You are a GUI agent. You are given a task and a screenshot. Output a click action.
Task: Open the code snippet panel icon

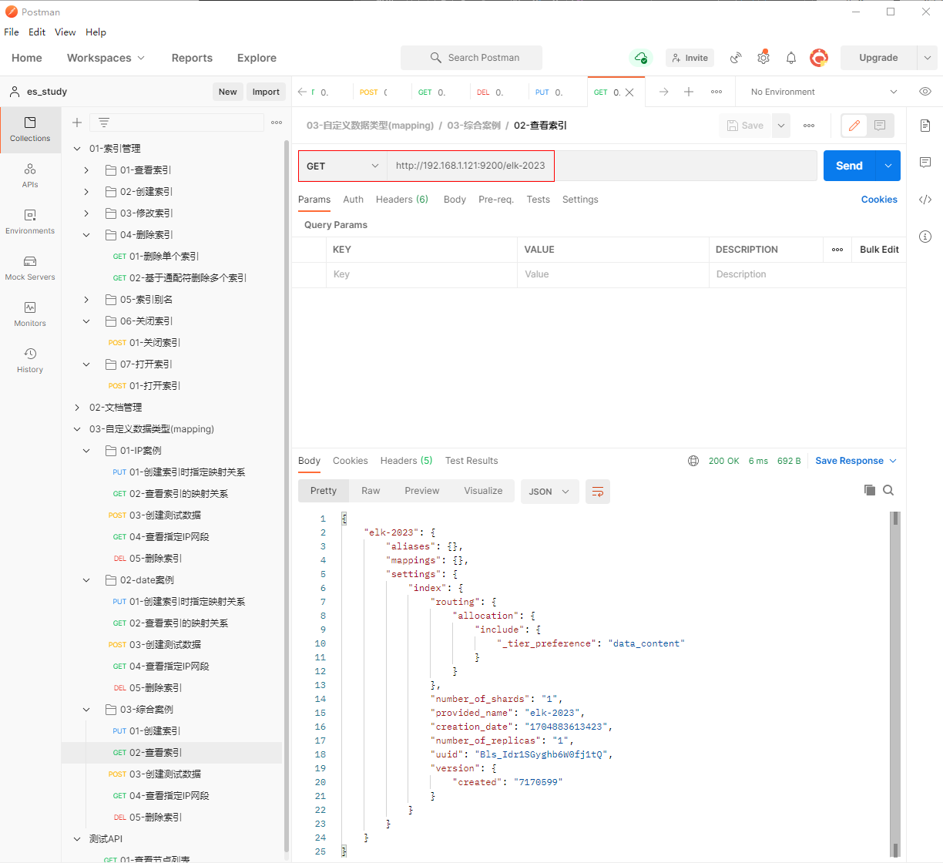[925, 200]
